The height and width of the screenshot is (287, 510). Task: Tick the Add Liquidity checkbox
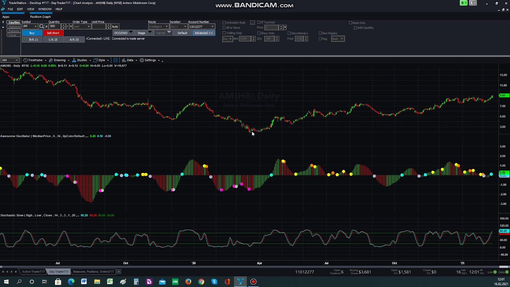click(355, 28)
